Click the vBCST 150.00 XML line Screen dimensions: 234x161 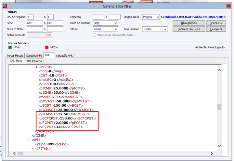[61, 106]
